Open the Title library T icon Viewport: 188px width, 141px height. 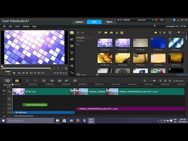72,53
